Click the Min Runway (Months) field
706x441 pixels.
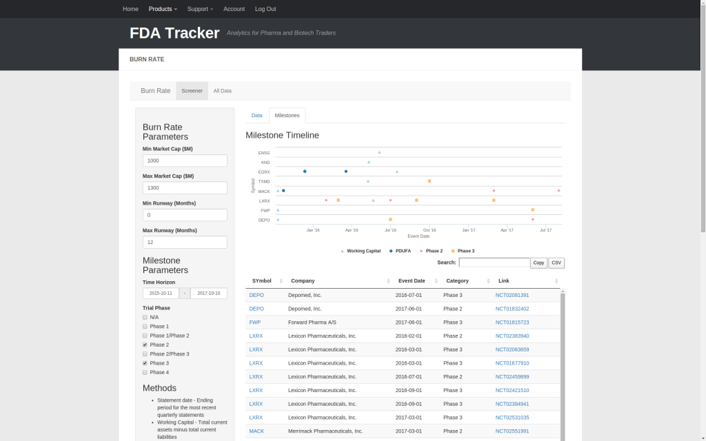(185, 215)
